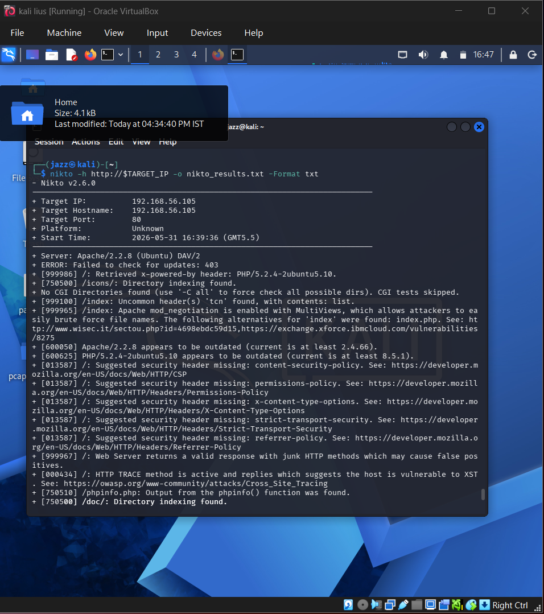Click the OWASP Cross_Site_Tracing URL text

pos(196,484)
